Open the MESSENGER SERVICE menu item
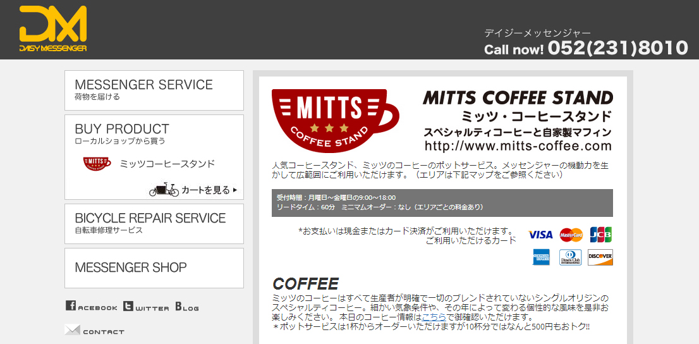This screenshot has height=344, width=699. 154,90
